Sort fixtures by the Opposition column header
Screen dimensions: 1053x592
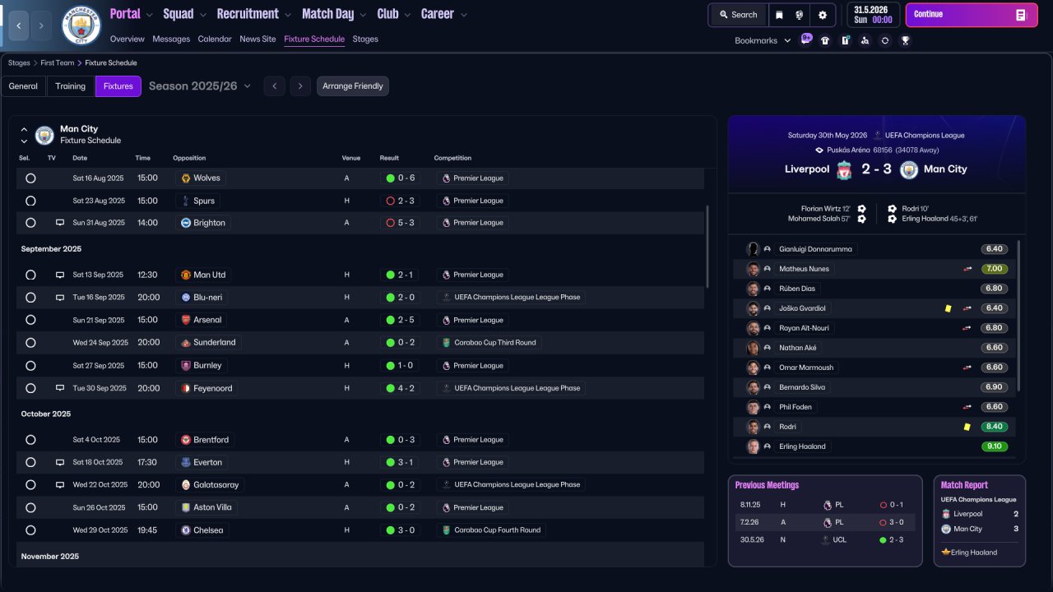(189, 158)
